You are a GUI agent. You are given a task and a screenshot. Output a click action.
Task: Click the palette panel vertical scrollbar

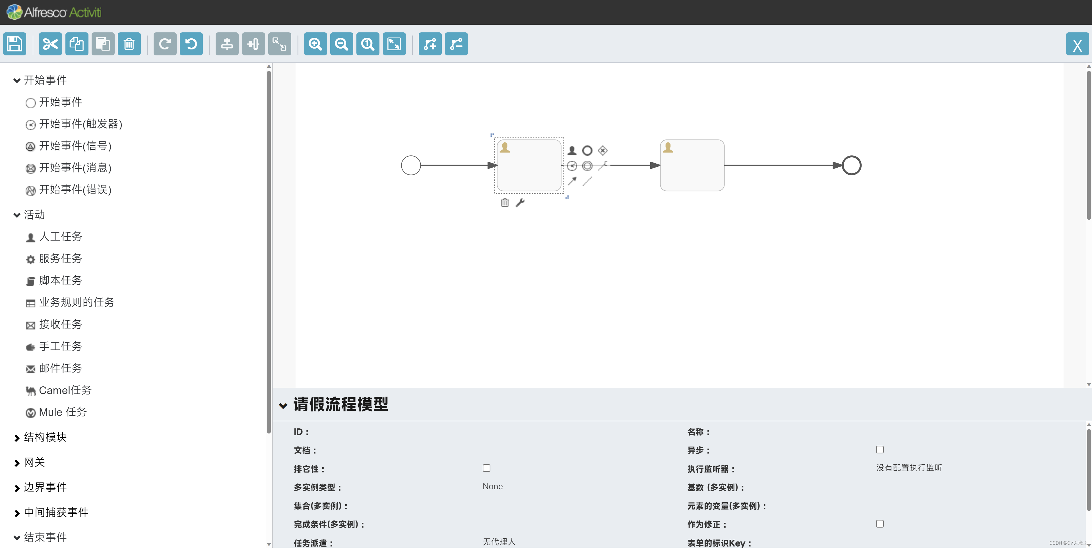click(269, 252)
